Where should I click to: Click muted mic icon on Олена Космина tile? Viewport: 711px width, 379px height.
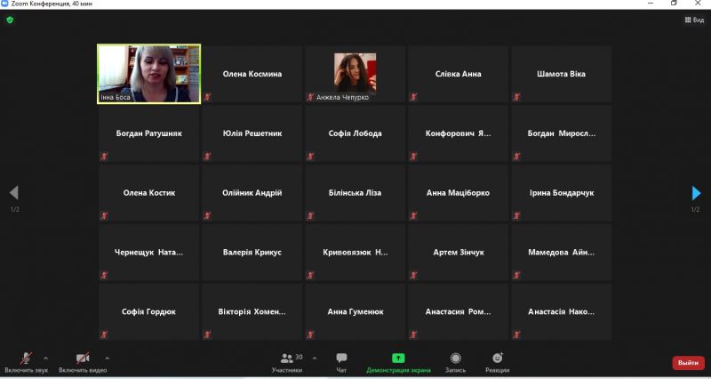(207, 97)
